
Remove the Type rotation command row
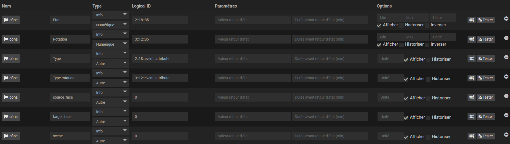pos(506,77)
